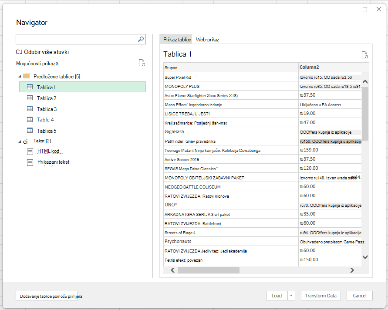Click vertical scrollbar down arrow in preview
The image size is (388, 310).
[x=365, y=257]
